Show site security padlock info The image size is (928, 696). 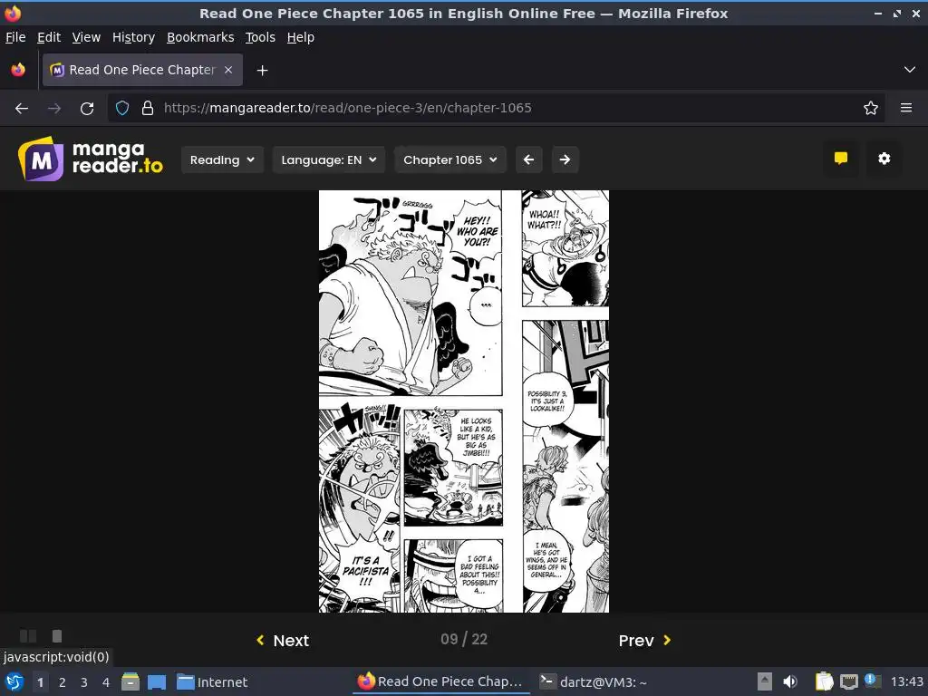pyautogui.click(x=148, y=108)
